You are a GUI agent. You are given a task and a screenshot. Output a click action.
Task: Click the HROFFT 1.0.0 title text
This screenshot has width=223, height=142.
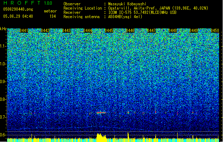[28, 3]
